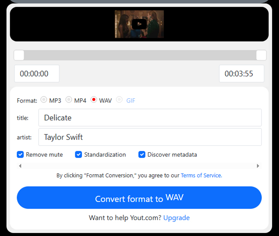Click the title field containing Delicate
279x236 pixels.
click(150, 118)
